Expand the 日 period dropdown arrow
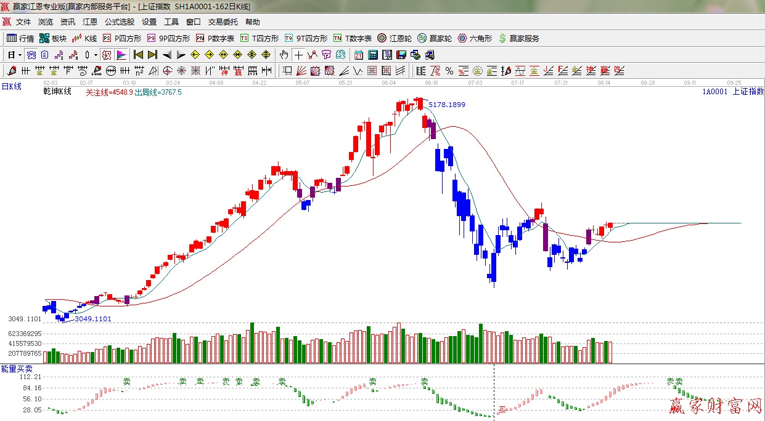The width and height of the screenshot is (765, 421). point(20,55)
